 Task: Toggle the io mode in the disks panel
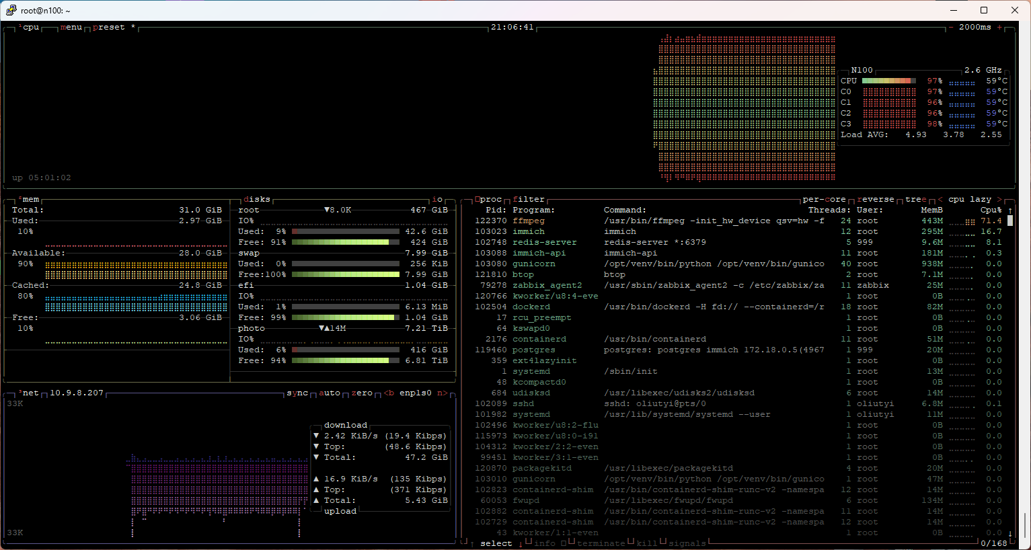(x=437, y=200)
